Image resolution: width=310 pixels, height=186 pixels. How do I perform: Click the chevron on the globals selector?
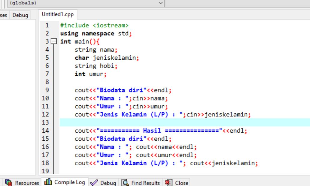coord(160,3)
